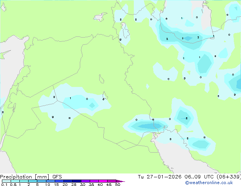This screenshot has width=241, height=186.
Task: Choose the 25–30 mm dark navy swatch
Action: coord(77,181)
